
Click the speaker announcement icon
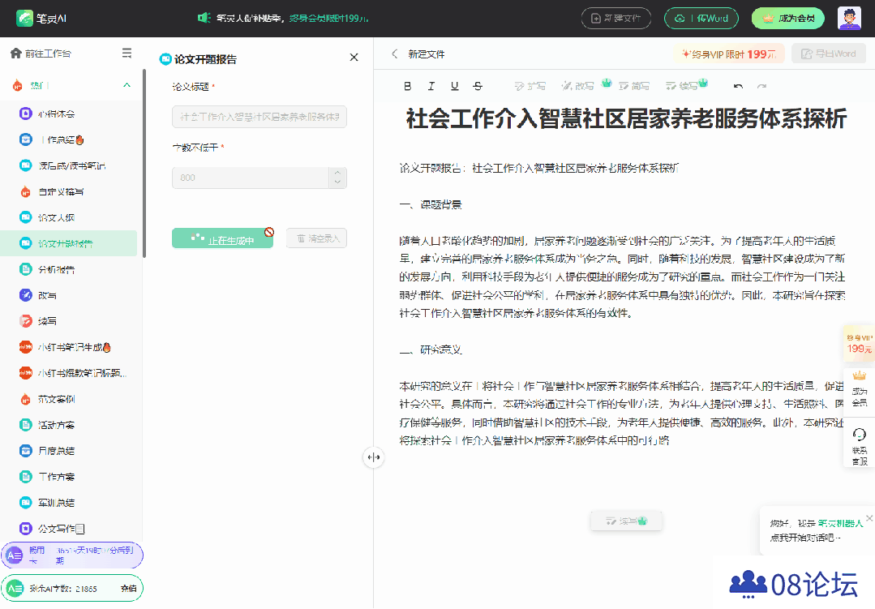click(204, 18)
